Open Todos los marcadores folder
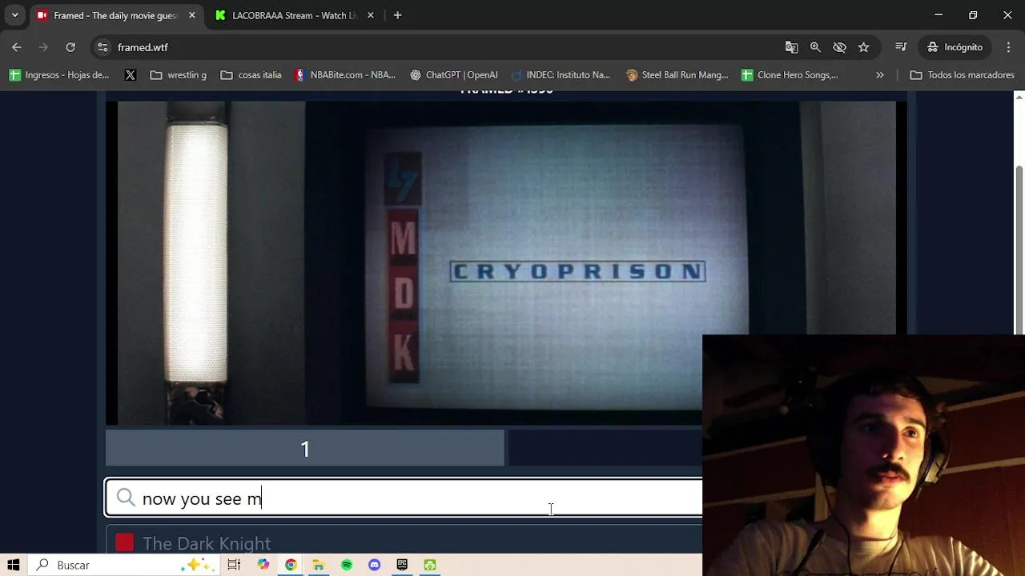The width and height of the screenshot is (1025, 576). click(x=963, y=75)
